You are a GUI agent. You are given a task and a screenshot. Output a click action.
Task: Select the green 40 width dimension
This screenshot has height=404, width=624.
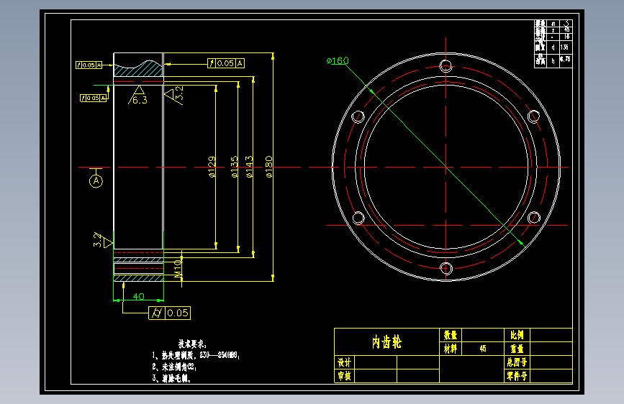tap(138, 297)
